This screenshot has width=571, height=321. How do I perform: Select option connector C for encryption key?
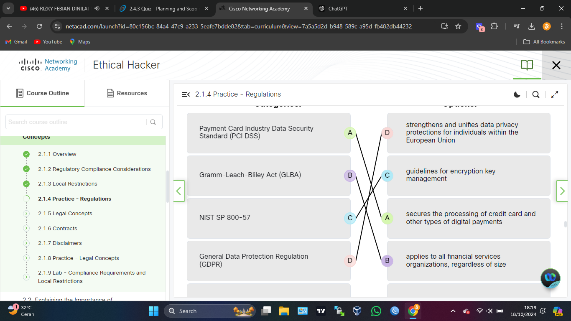tap(387, 175)
